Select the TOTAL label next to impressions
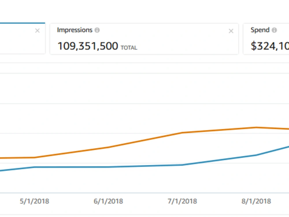The image size is (289, 217). (129, 48)
